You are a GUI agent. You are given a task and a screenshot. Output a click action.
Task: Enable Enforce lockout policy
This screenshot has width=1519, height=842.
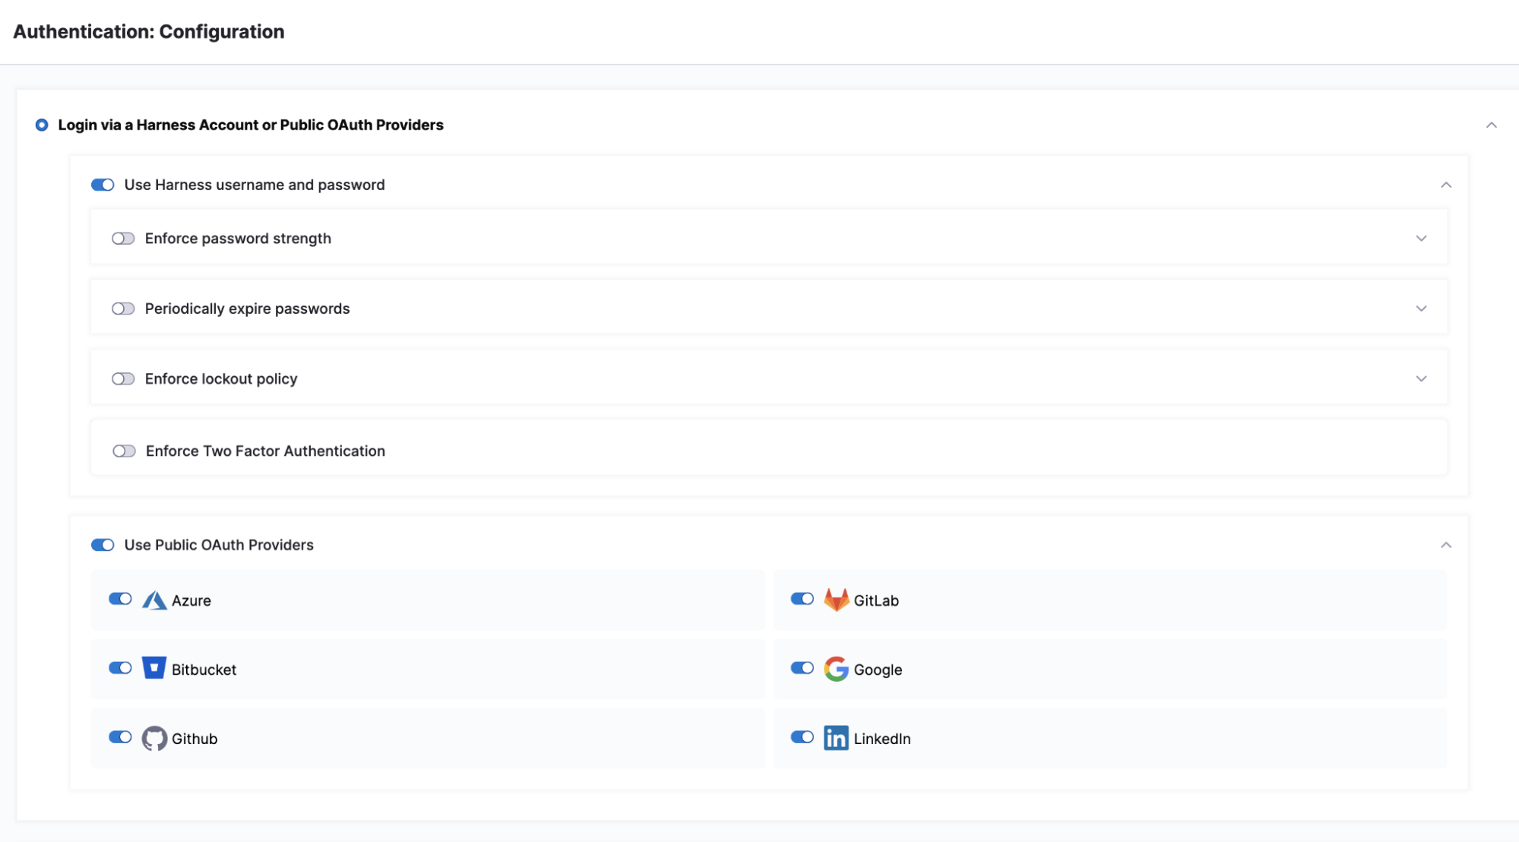(x=122, y=378)
